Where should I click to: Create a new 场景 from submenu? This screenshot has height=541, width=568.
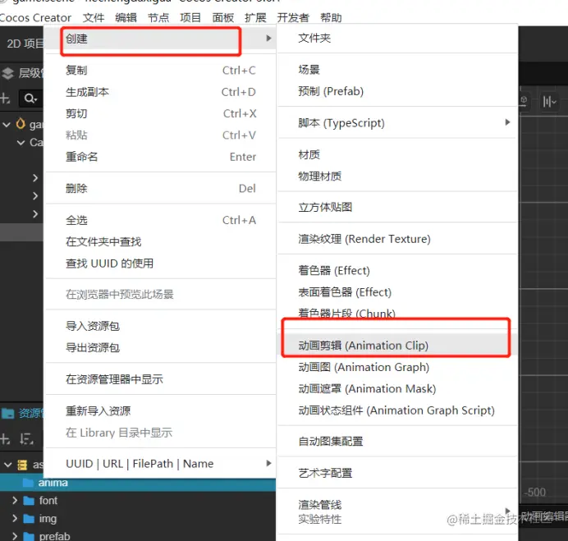397,69
